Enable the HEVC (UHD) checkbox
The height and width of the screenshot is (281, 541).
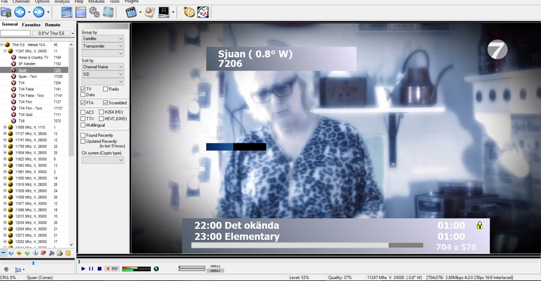click(101, 119)
